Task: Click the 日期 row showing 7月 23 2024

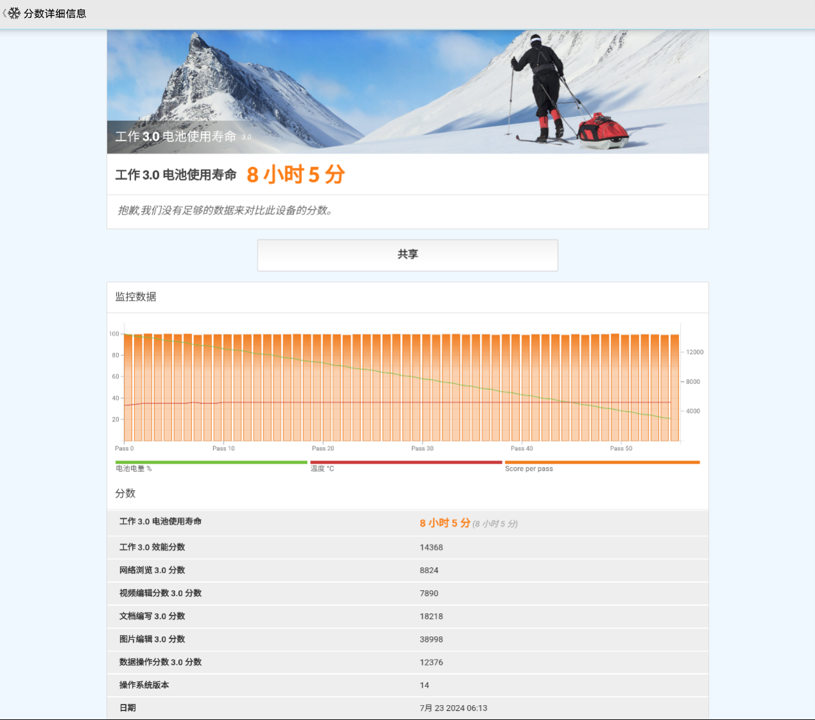Action: tap(407, 708)
